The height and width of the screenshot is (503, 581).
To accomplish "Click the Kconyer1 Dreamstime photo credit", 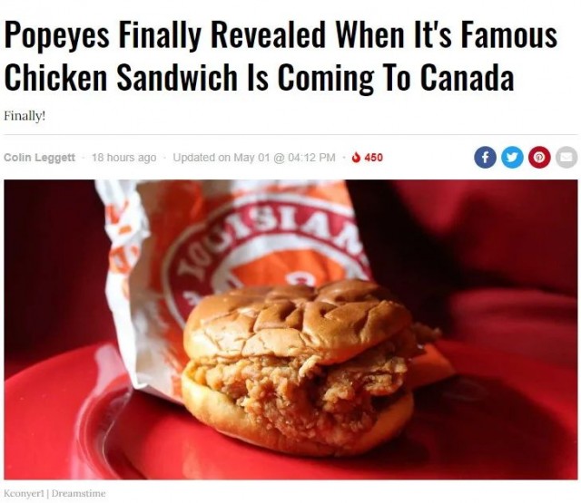I will tap(54, 493).
